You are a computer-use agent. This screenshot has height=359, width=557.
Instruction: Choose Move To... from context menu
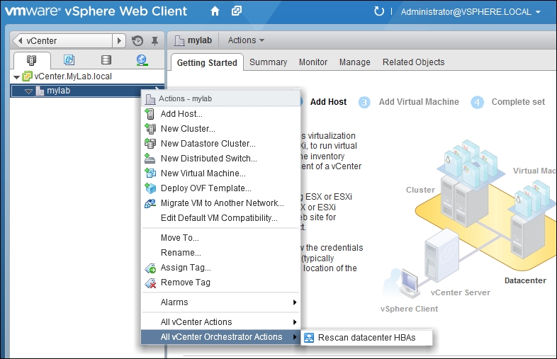coord(220,237)
